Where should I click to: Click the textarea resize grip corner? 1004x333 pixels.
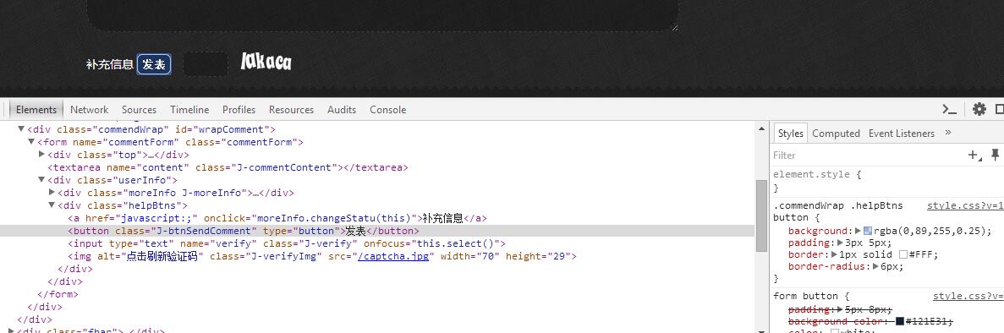point(674,28)
